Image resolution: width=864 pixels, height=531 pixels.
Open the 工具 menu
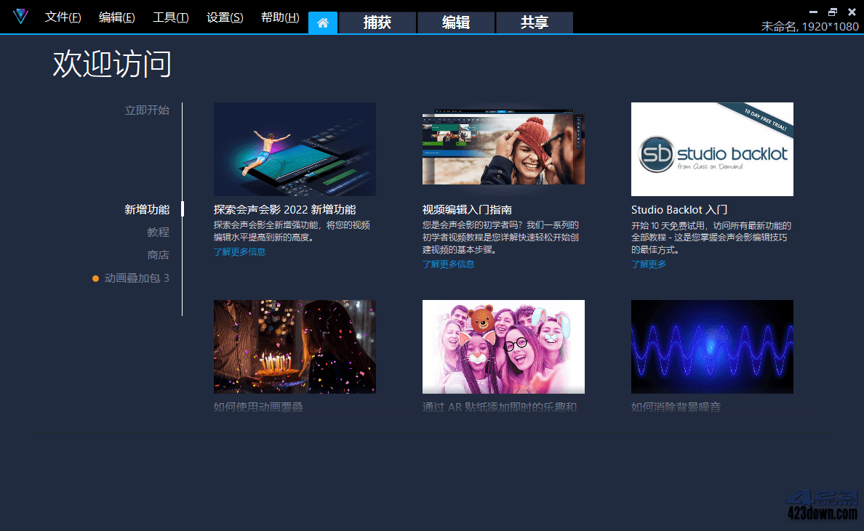point(170,17)
